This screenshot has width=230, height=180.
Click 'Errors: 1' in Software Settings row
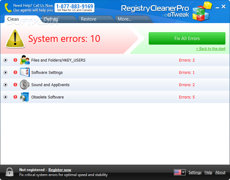tap(187, 73)
